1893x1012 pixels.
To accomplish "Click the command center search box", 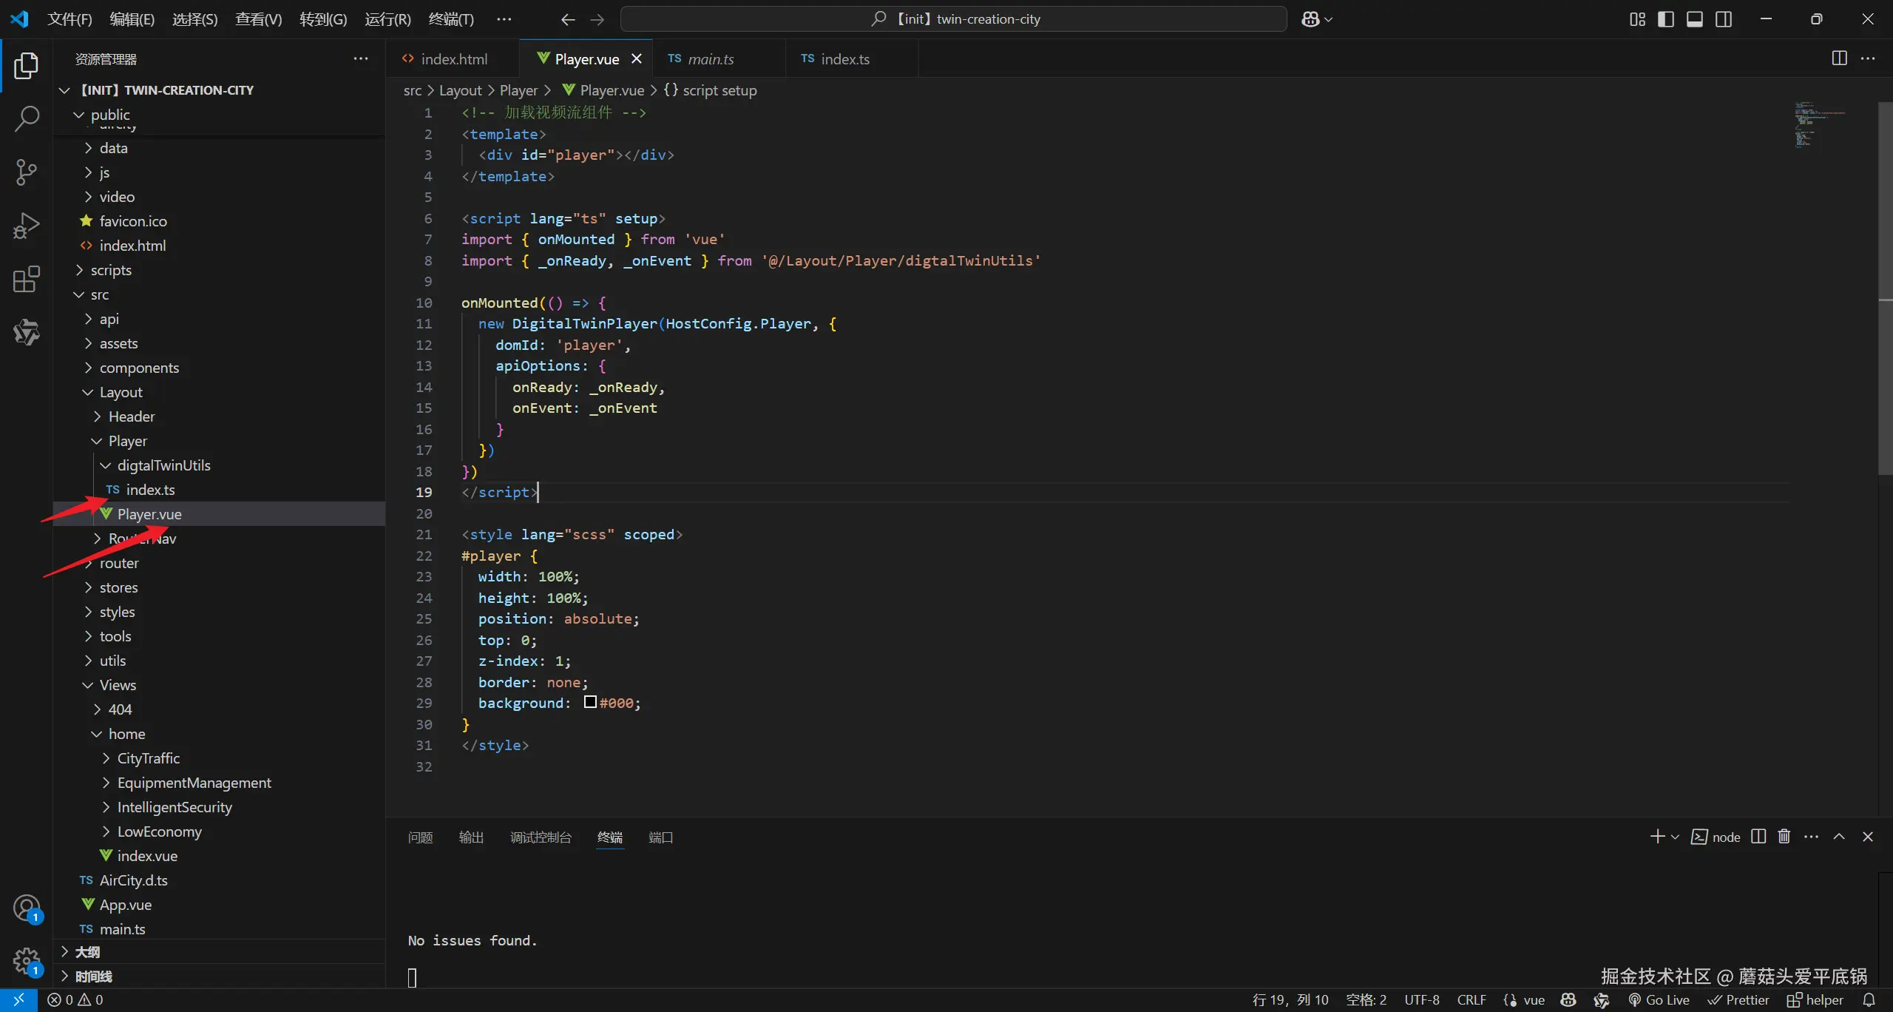I will [953, 19].
